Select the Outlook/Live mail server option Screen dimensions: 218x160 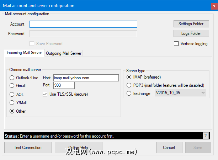click(12, 78)
